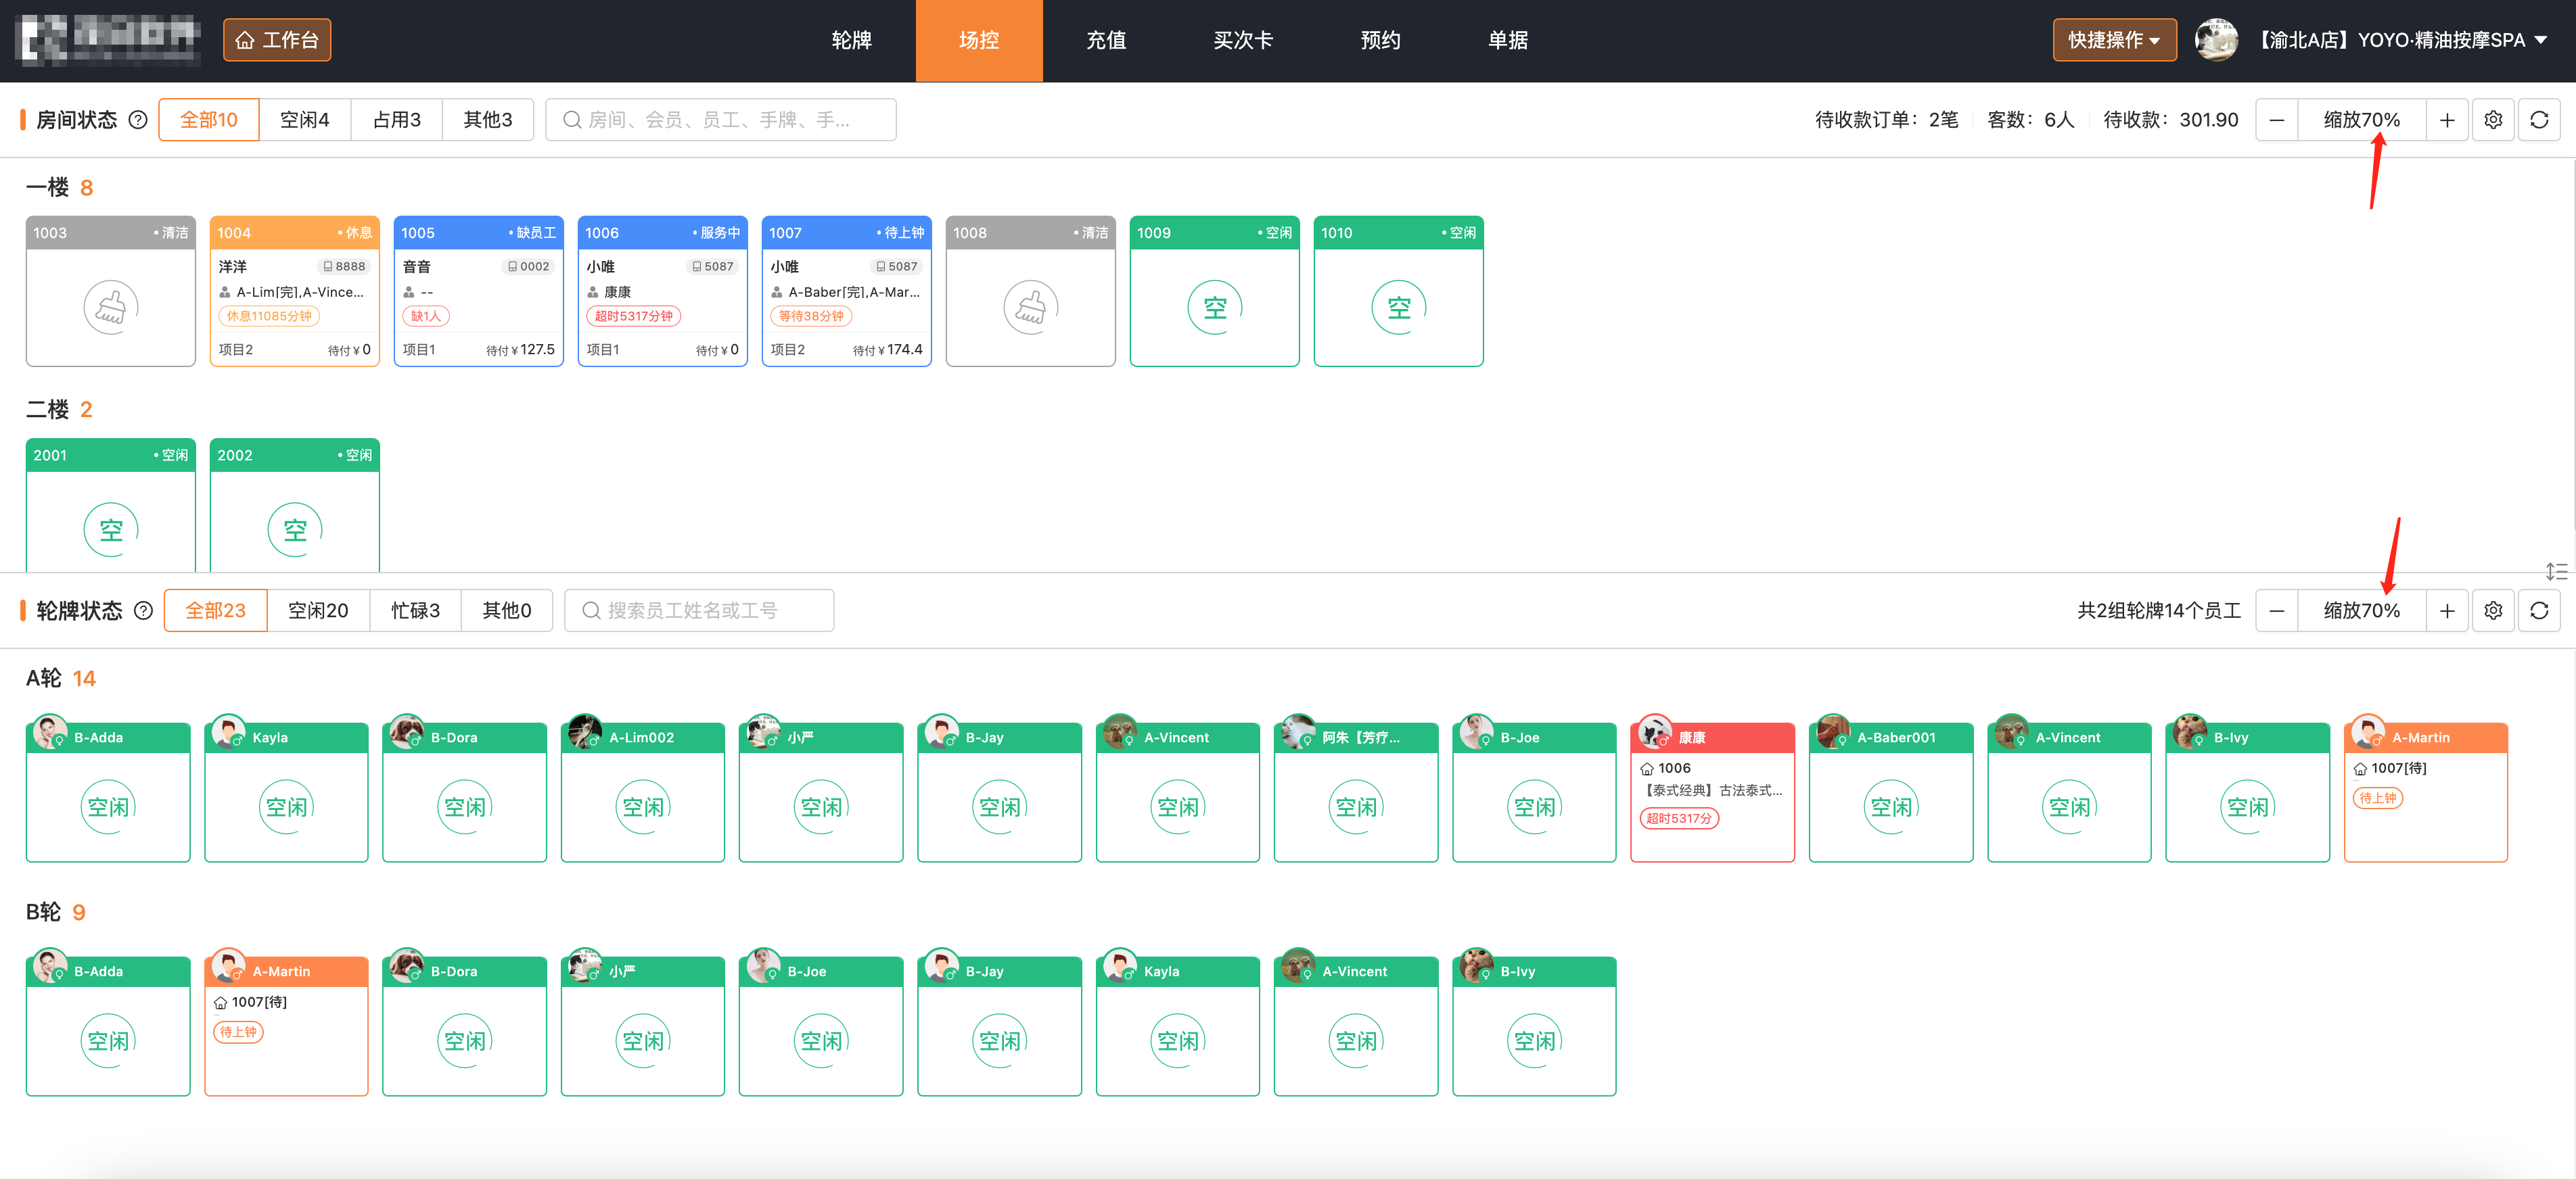Refresh the room status panel
This screenshot has width=2576, height=1179.
point(2538,120)
